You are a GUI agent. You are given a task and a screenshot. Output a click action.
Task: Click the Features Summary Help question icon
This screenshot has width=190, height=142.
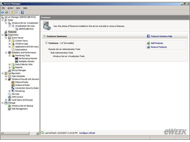(x=148, y=36)
